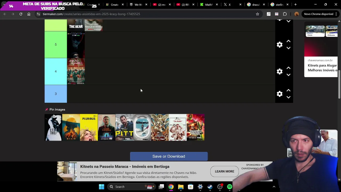This screenshot has width=341, height=192.
Task: Click LEARN MORE on the banner ad
Action: (225, 171)
